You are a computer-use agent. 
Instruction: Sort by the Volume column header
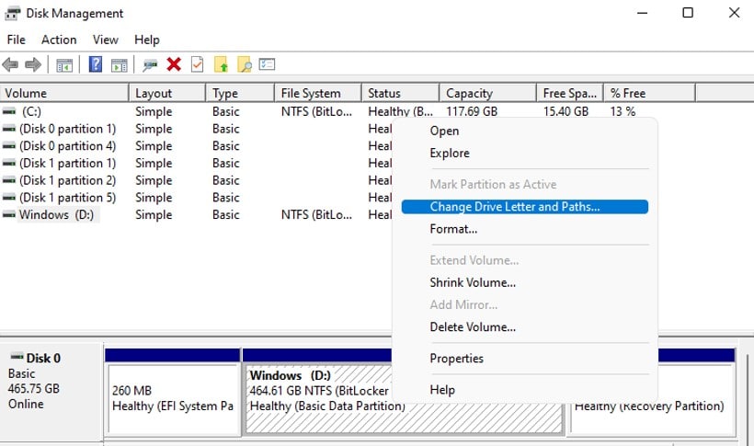point(64,93)
